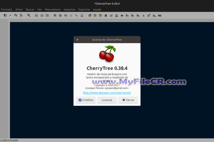This screenshot has width=214, height=142.
Task: Click the magnifying glass find icon
Action: point(29,15)
